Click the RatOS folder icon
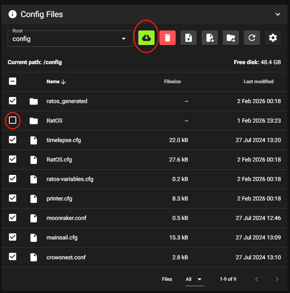290x293 pixels. (x=34, y=121)
